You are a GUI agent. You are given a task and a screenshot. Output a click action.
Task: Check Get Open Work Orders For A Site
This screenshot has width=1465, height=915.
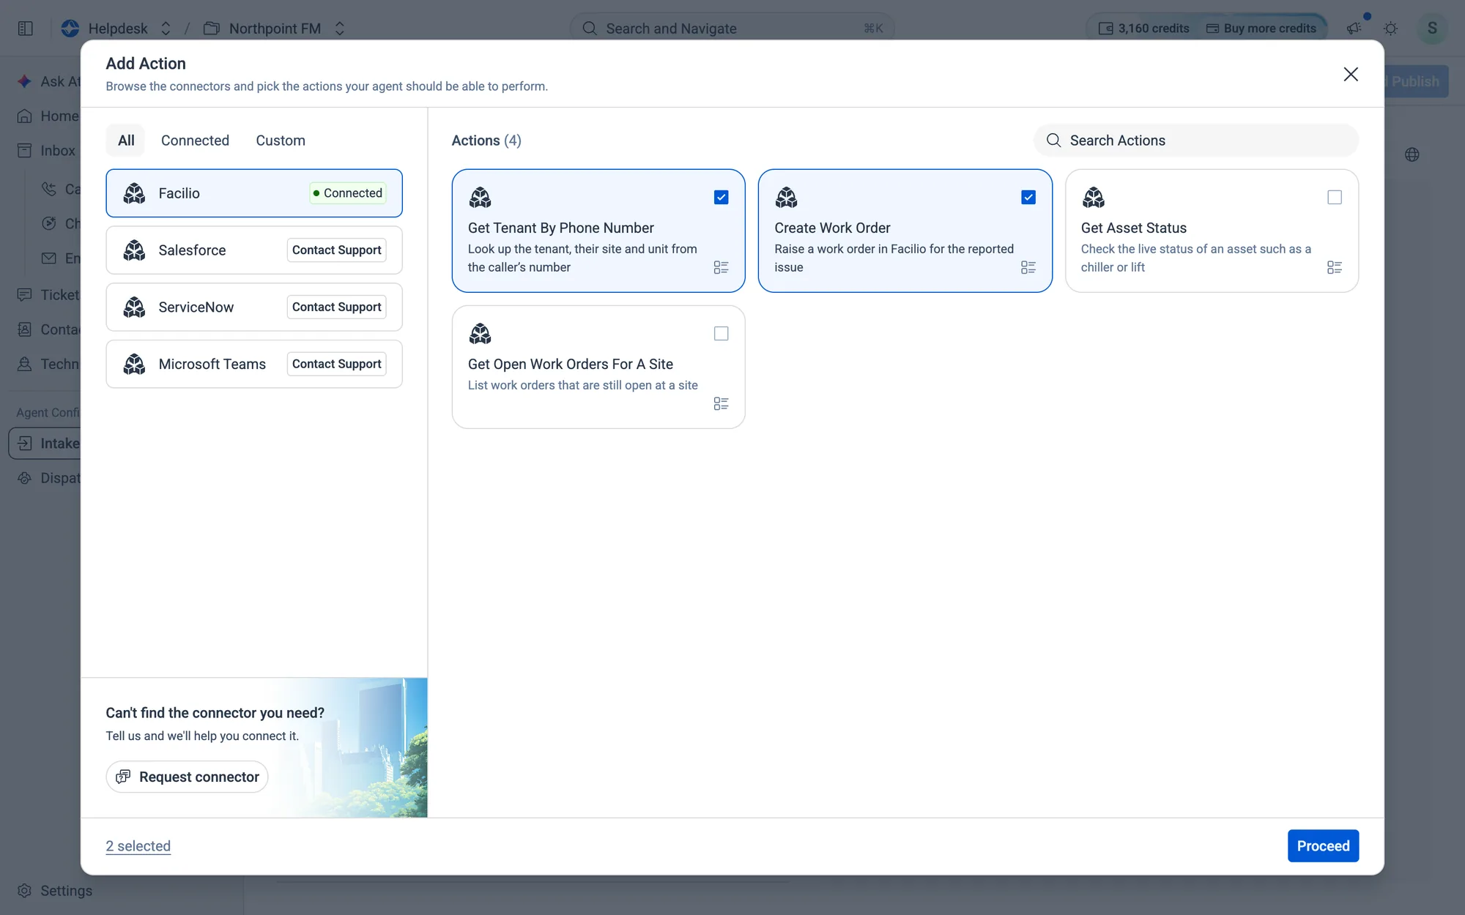pyautogui.click(x=721, y=334)
